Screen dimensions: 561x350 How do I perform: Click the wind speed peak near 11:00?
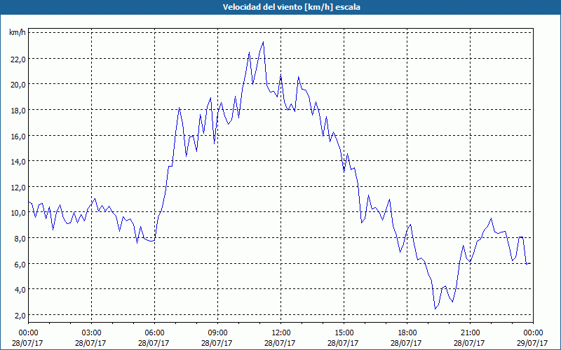(264, 42)
